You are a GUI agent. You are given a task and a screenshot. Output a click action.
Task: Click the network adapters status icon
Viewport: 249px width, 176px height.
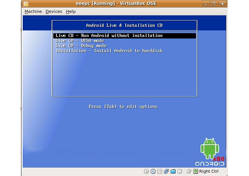pyautogui.click(x=166, y=171)
